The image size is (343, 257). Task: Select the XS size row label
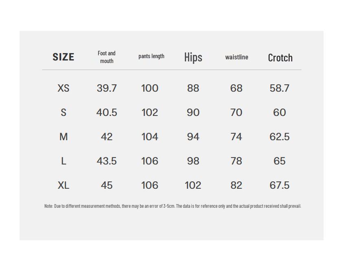(x=64, y=88)
